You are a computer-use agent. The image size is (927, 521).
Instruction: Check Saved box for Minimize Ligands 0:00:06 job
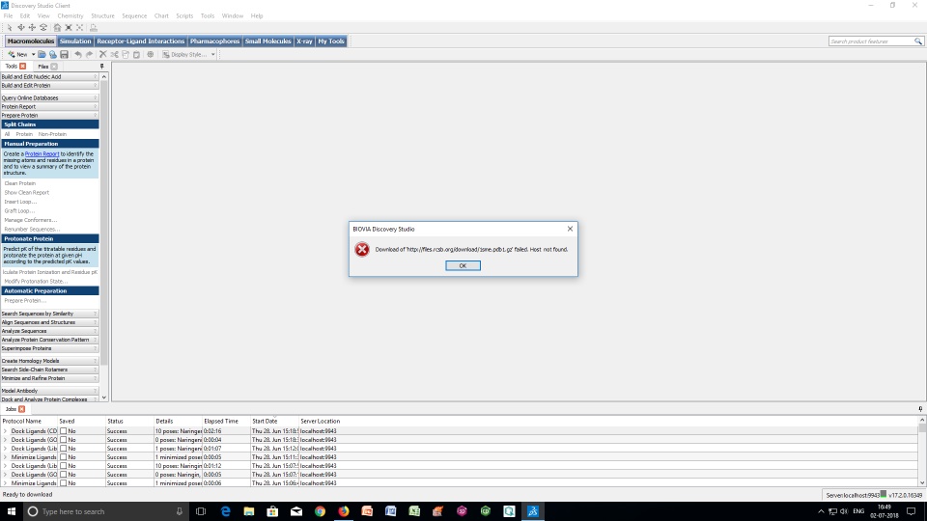(x=64, y=483)
